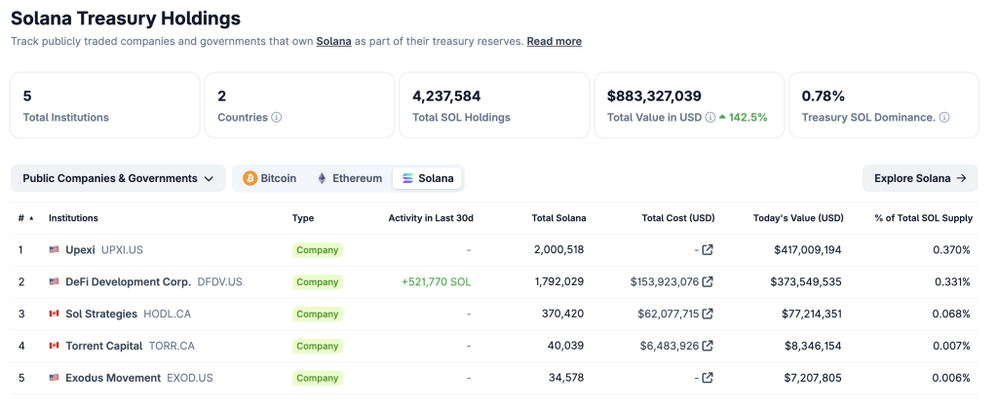Follow the Solana link in the description
This screenshot has height=406, width=998.
point(333,41)
